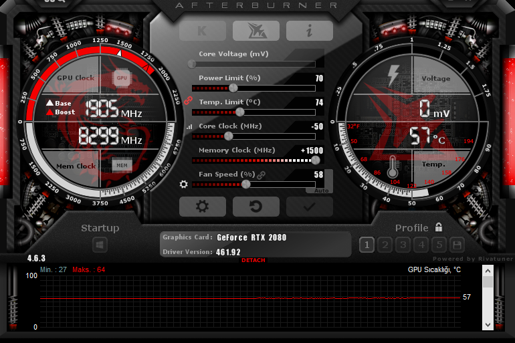515x343 pixels.
Task: Click the Min. : 27 graph value
Action: pos(54,270)
